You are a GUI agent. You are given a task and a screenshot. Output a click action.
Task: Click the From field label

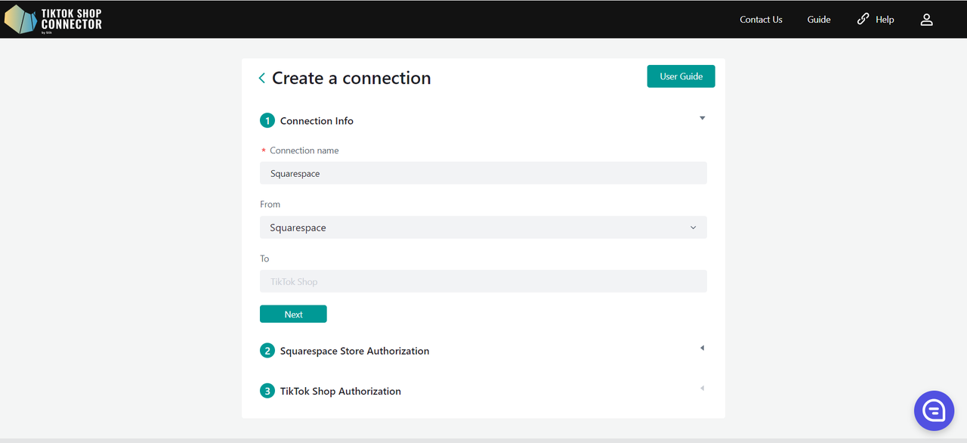click(x=270, y=204)
